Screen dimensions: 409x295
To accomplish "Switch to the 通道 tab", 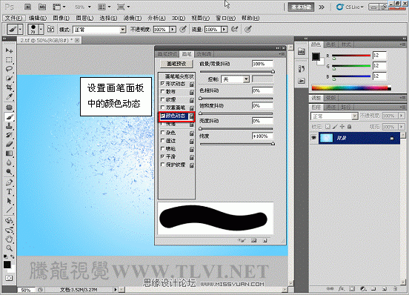I will coord(330,107).
